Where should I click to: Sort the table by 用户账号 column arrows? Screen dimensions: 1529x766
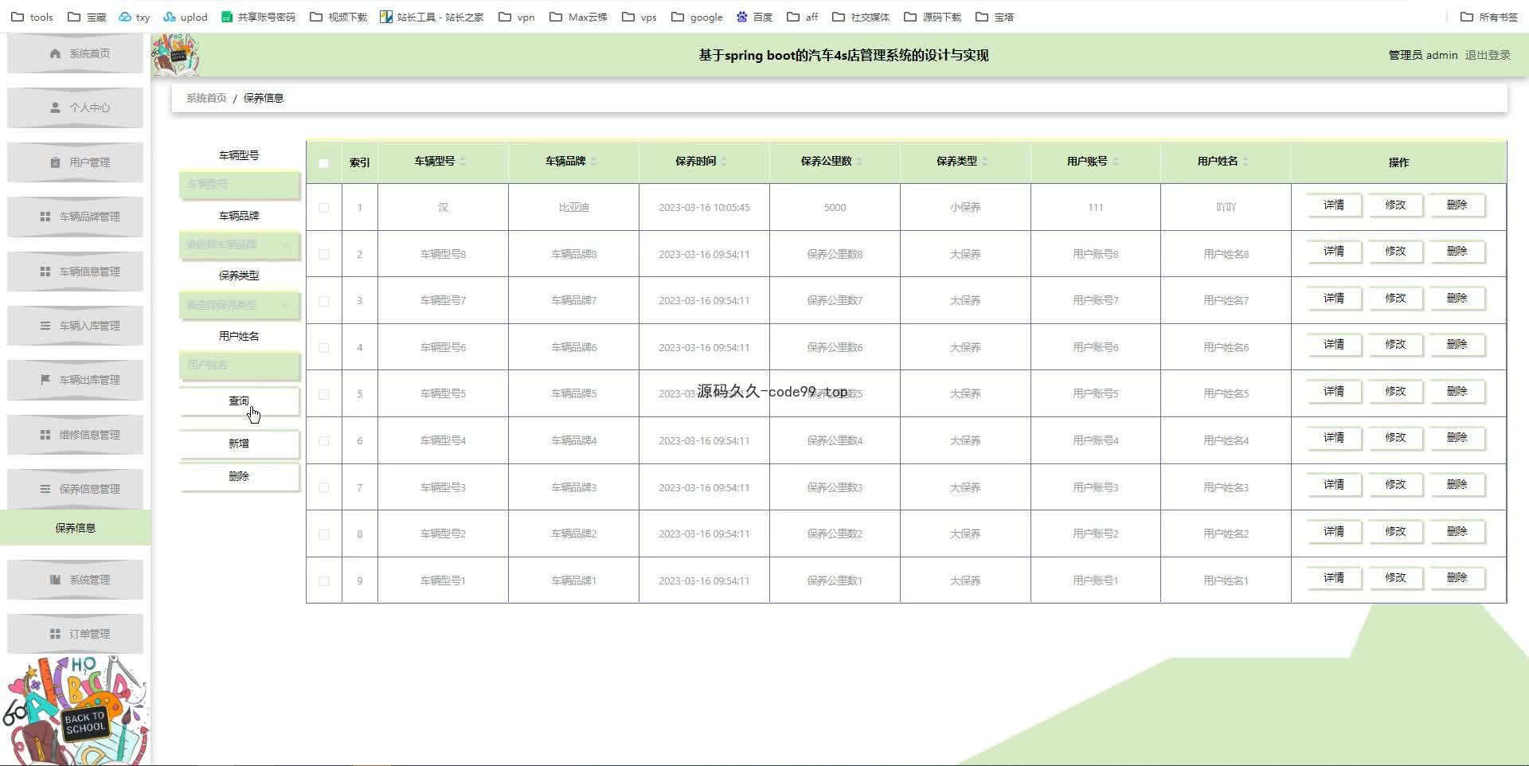1116,162
